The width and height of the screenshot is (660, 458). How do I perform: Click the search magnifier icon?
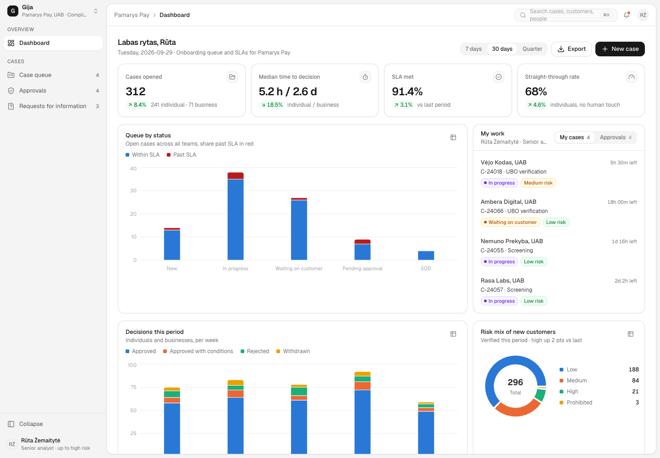tap(523, 15)
